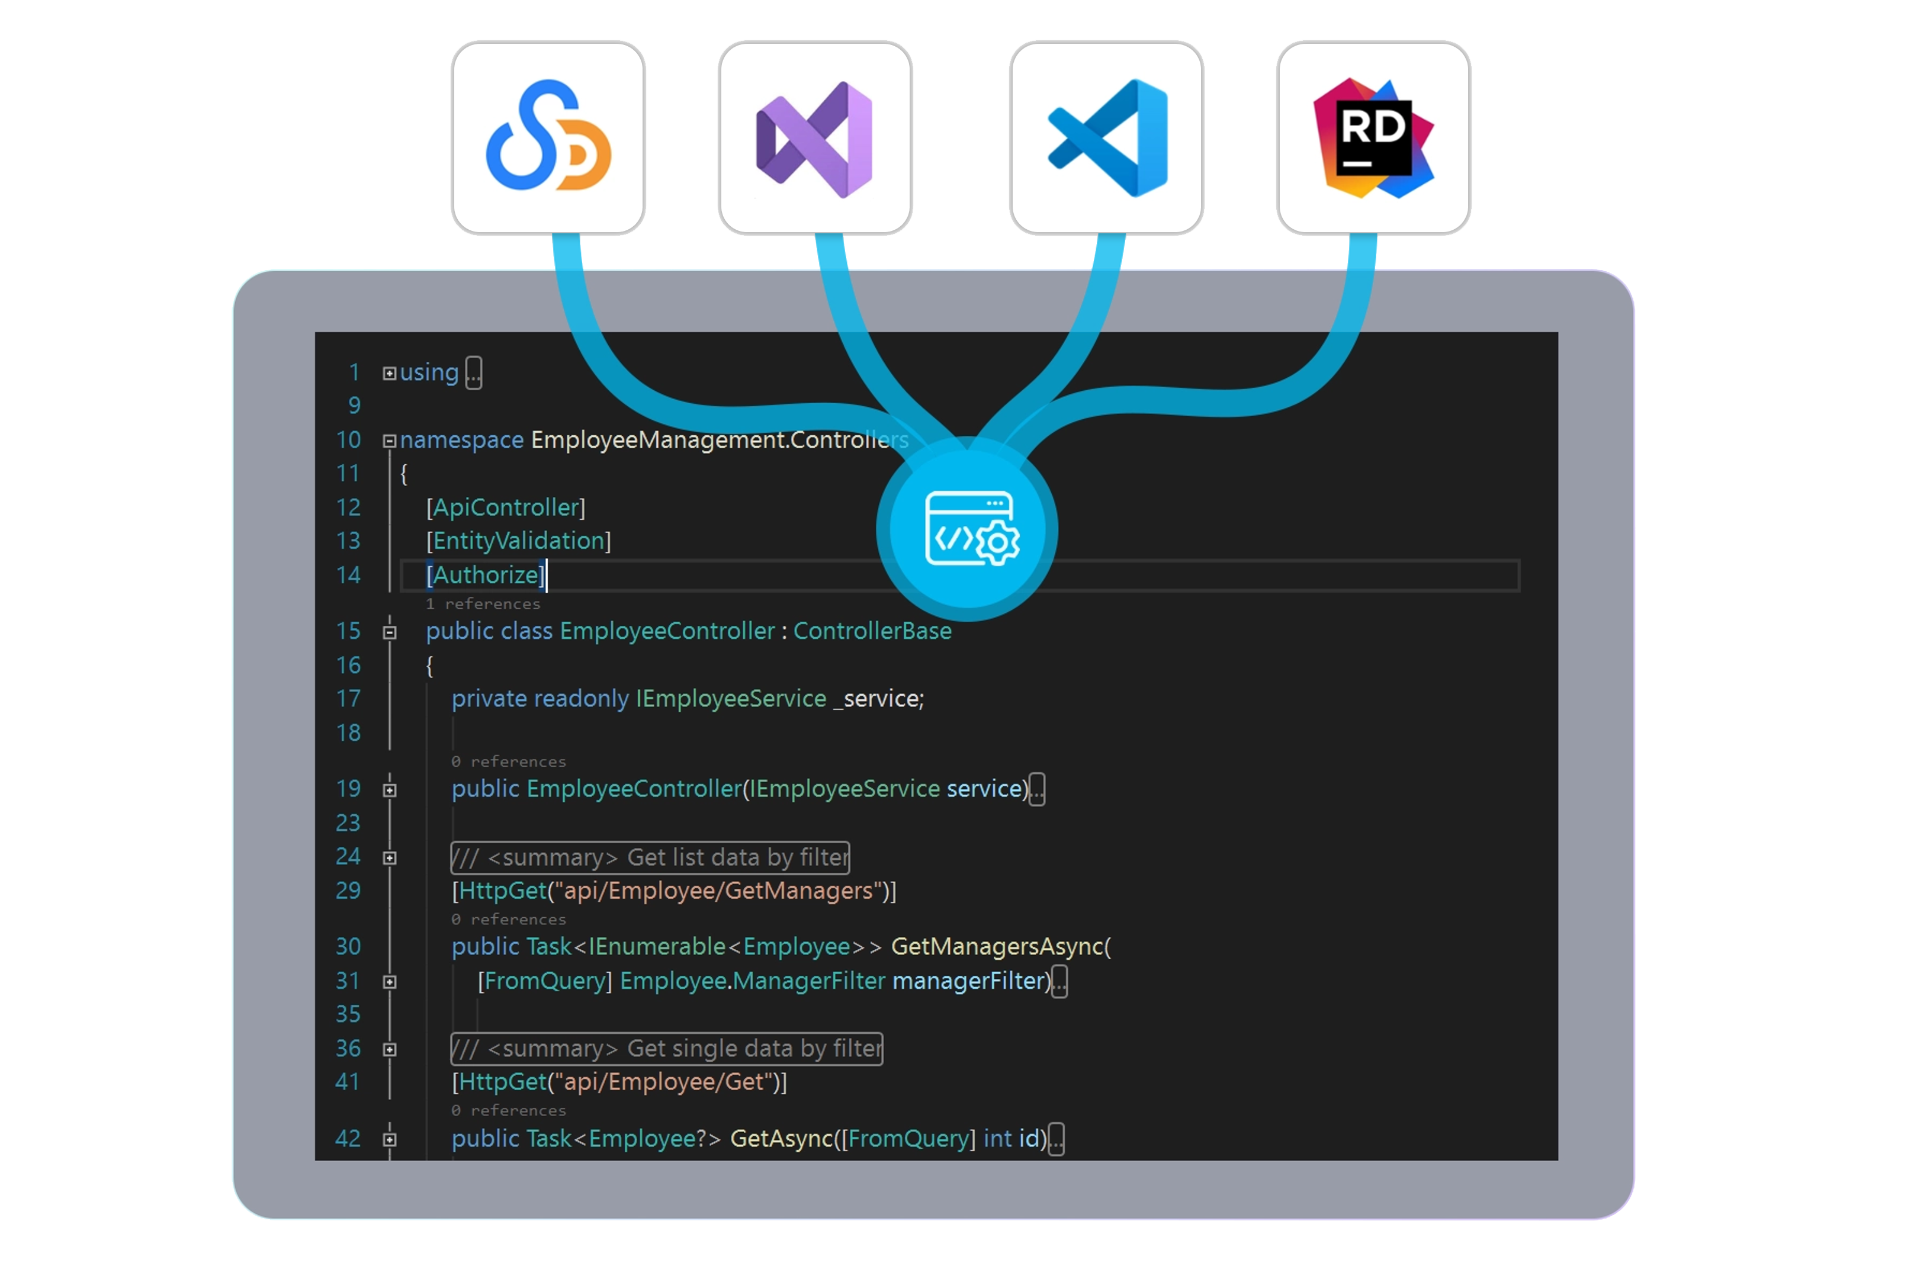Choose the JetBrains Rider RD icon
This screenshot has width=1917, height=1279.
coord(1373,138)
